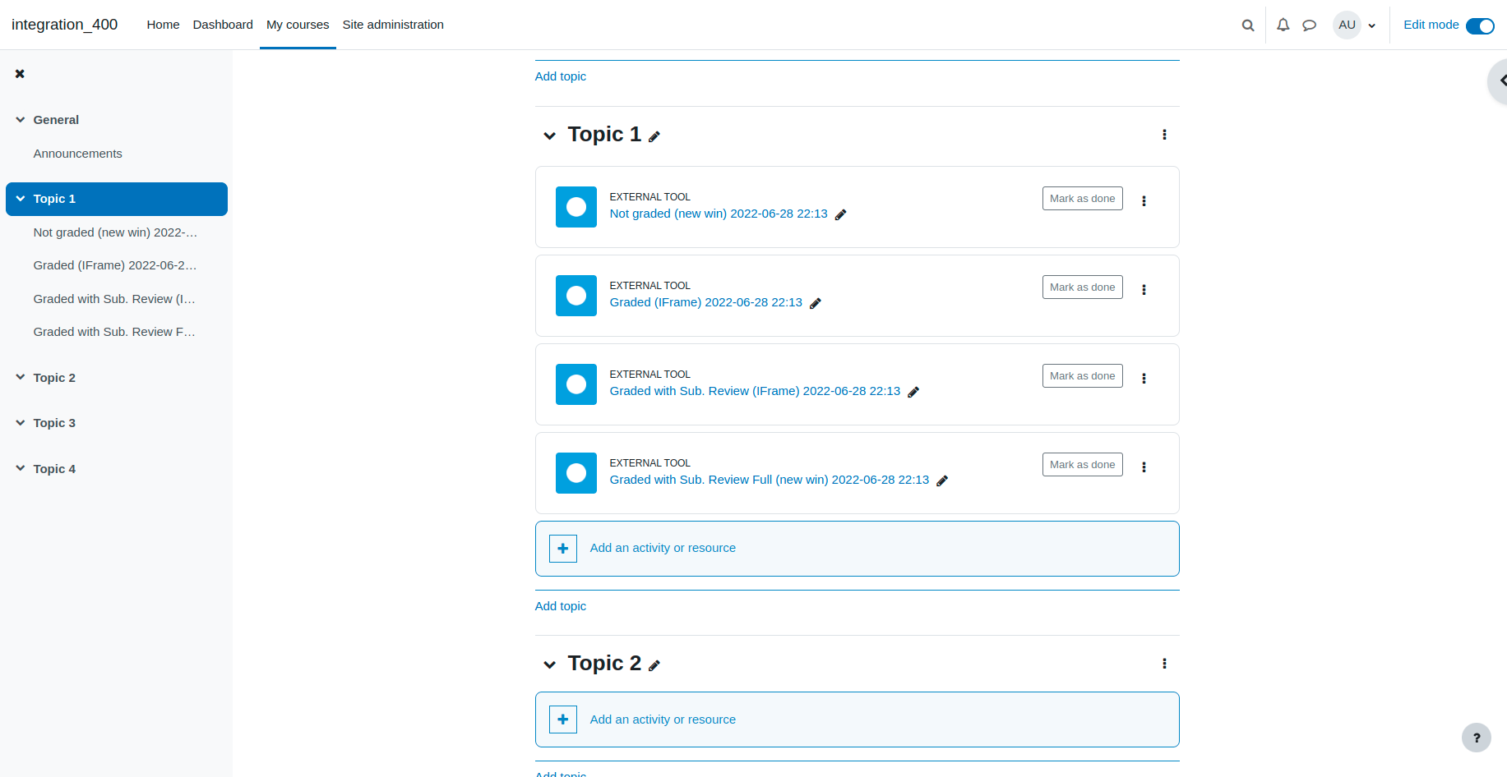The image size is (1507, 777).
Task: Select Topic 4 label in course index
Action: click(54, 469)
